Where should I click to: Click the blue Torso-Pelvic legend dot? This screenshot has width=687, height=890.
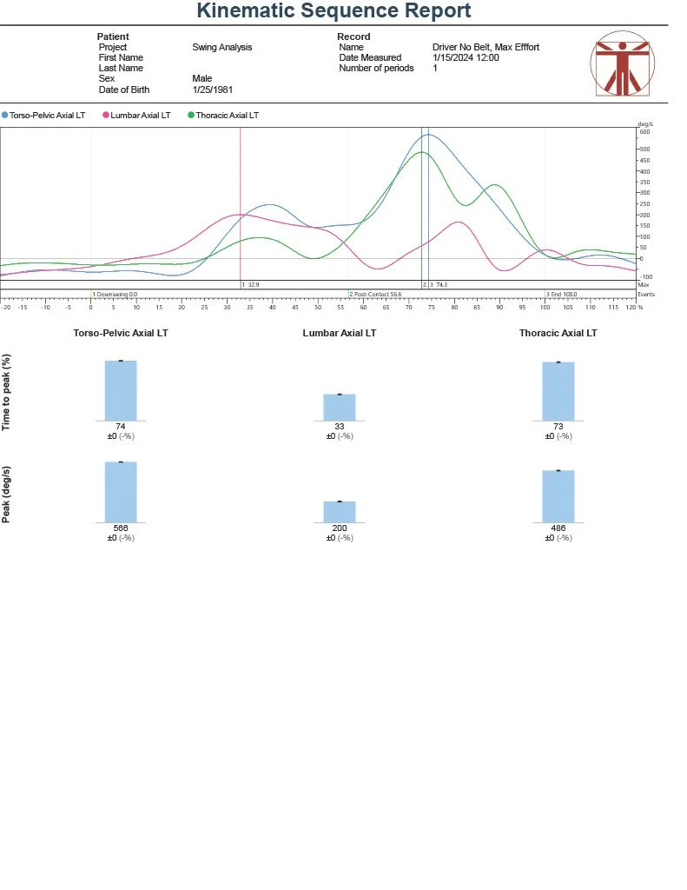click(x=5, y=115)
